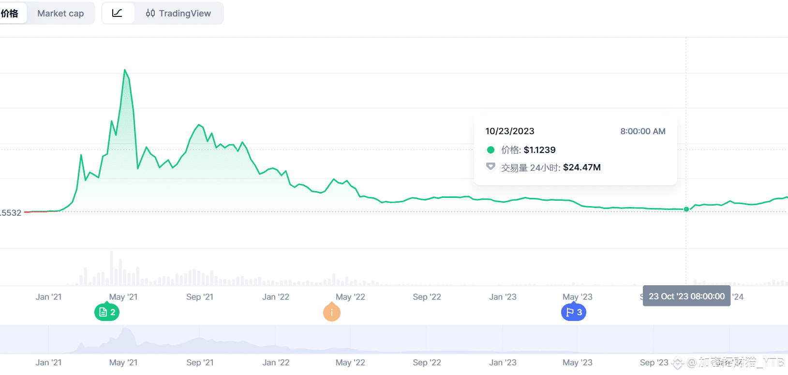Click the Jan '22 label in range navigator
This screenshot has height=375, width=788.
coord(276,362)
